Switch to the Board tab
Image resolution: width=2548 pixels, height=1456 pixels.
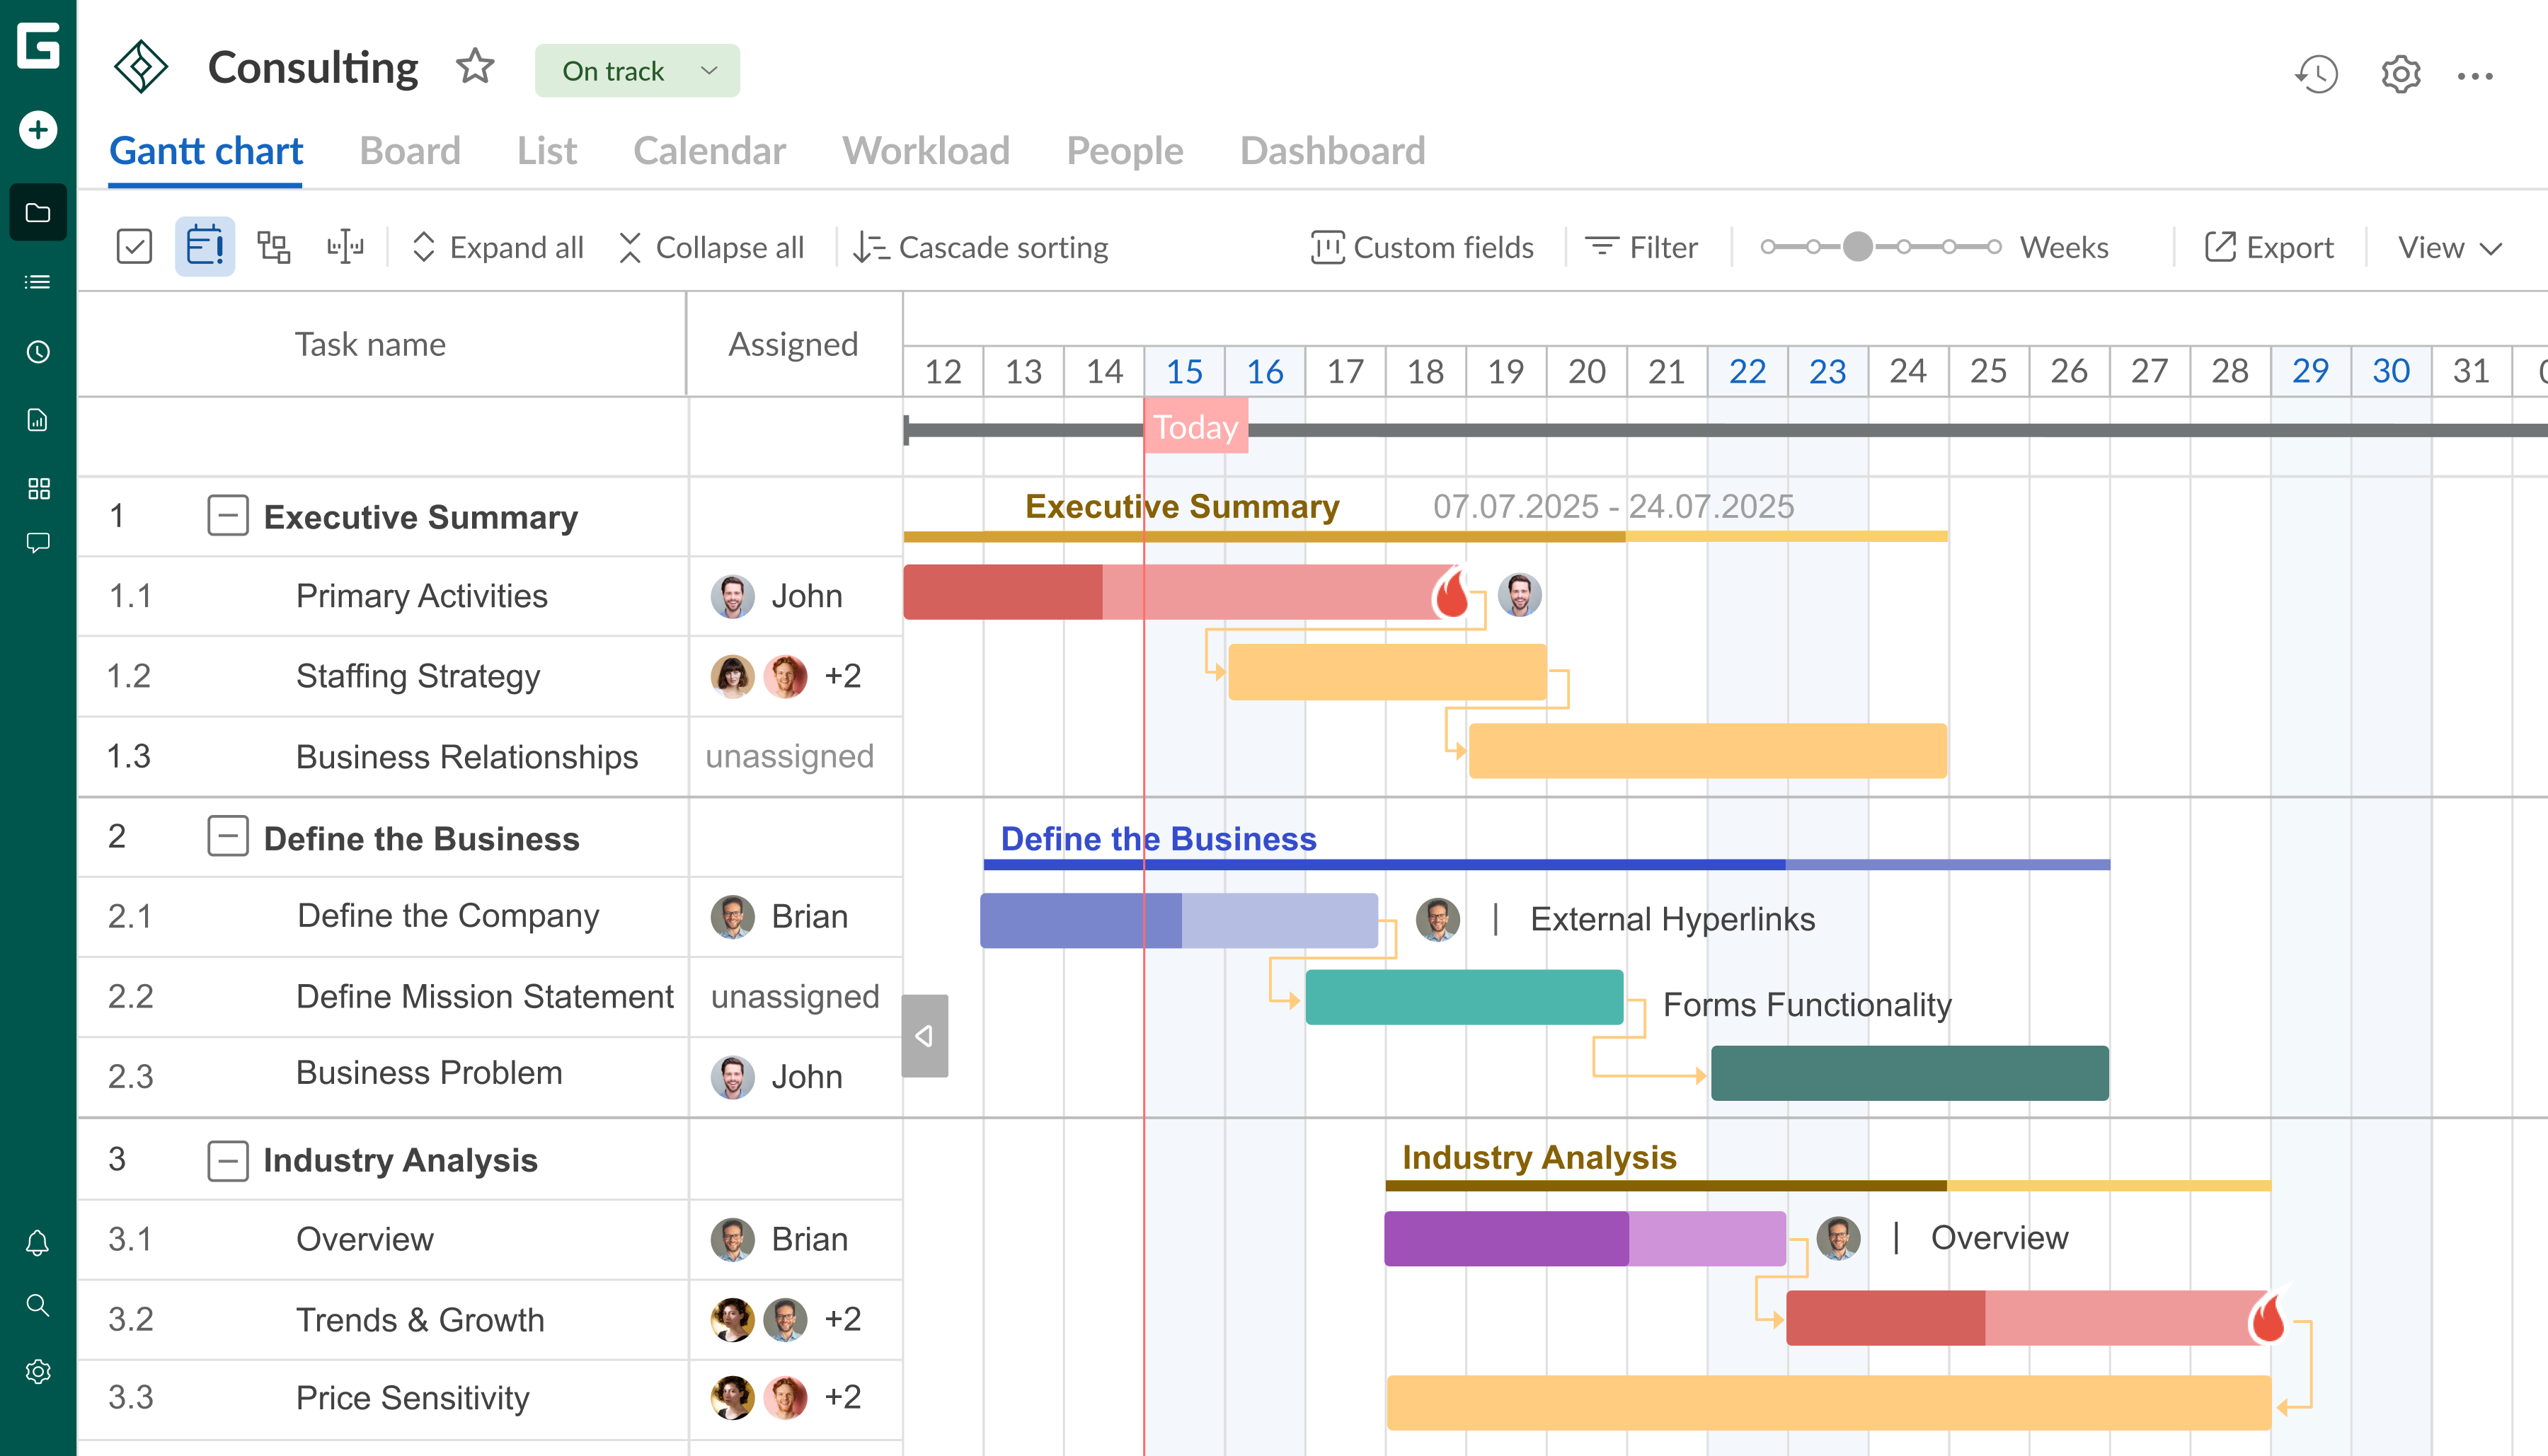(x=411, y=151)
